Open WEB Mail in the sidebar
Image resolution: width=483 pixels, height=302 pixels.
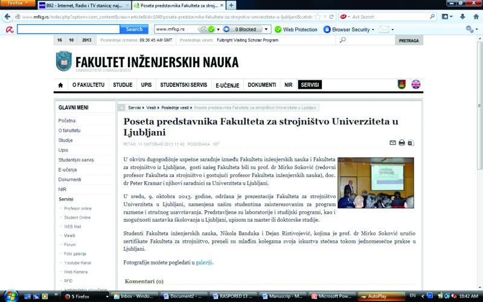(72, 226)
